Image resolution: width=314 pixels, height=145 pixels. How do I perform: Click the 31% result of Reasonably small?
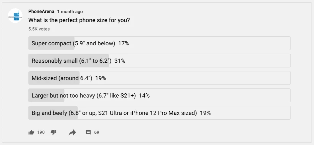tap(120, 61)
